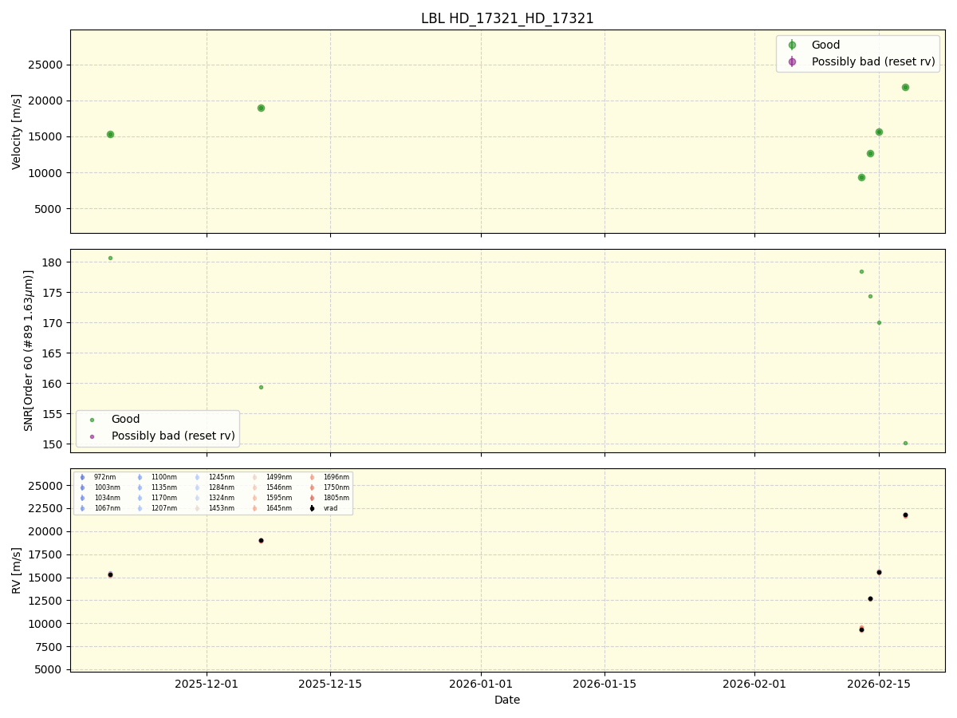Select the SNR point at 170
The image size is (957, 718).
(x=879, y=322)
